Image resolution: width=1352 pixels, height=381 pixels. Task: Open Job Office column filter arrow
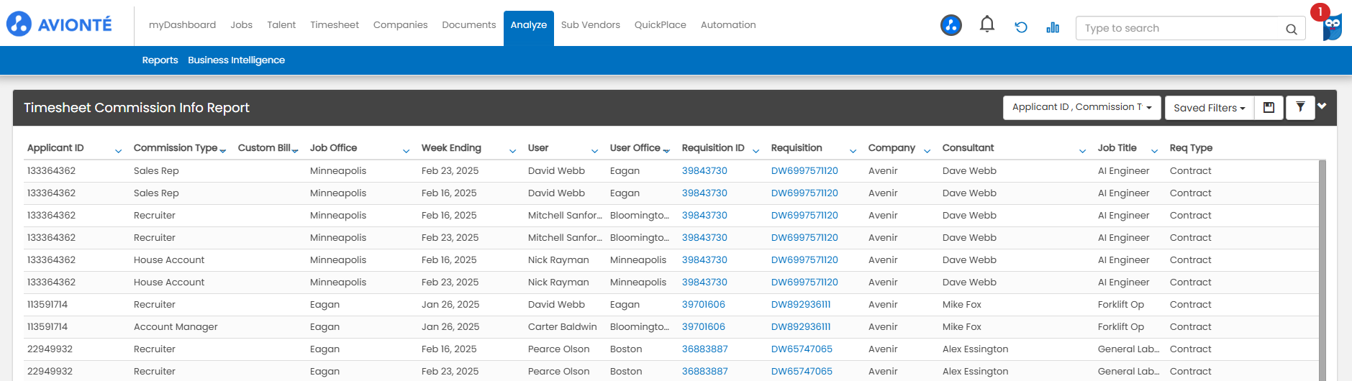tap(406, 151)
